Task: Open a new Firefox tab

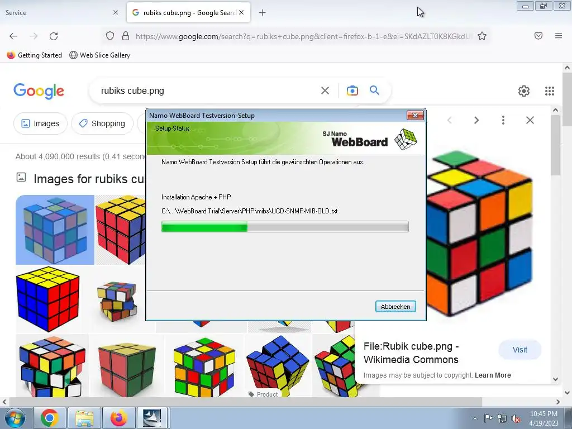Action: point(263,13)
